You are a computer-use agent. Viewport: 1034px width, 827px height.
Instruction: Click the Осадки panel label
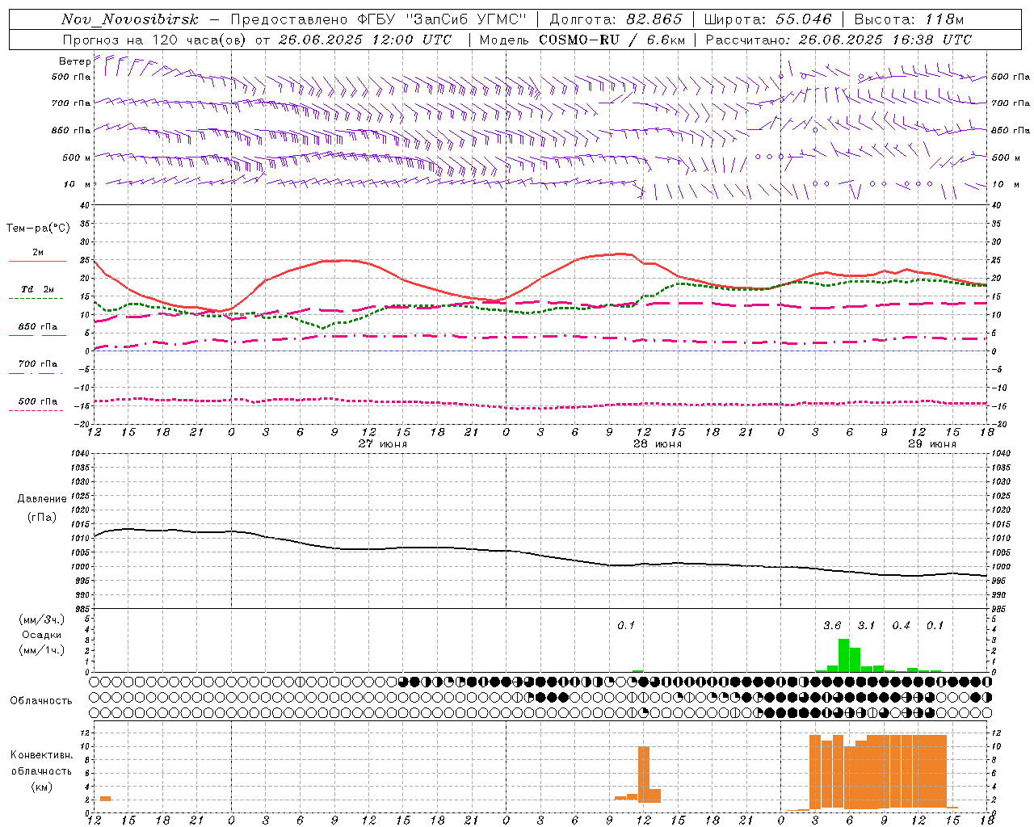(x=42, y=635)
